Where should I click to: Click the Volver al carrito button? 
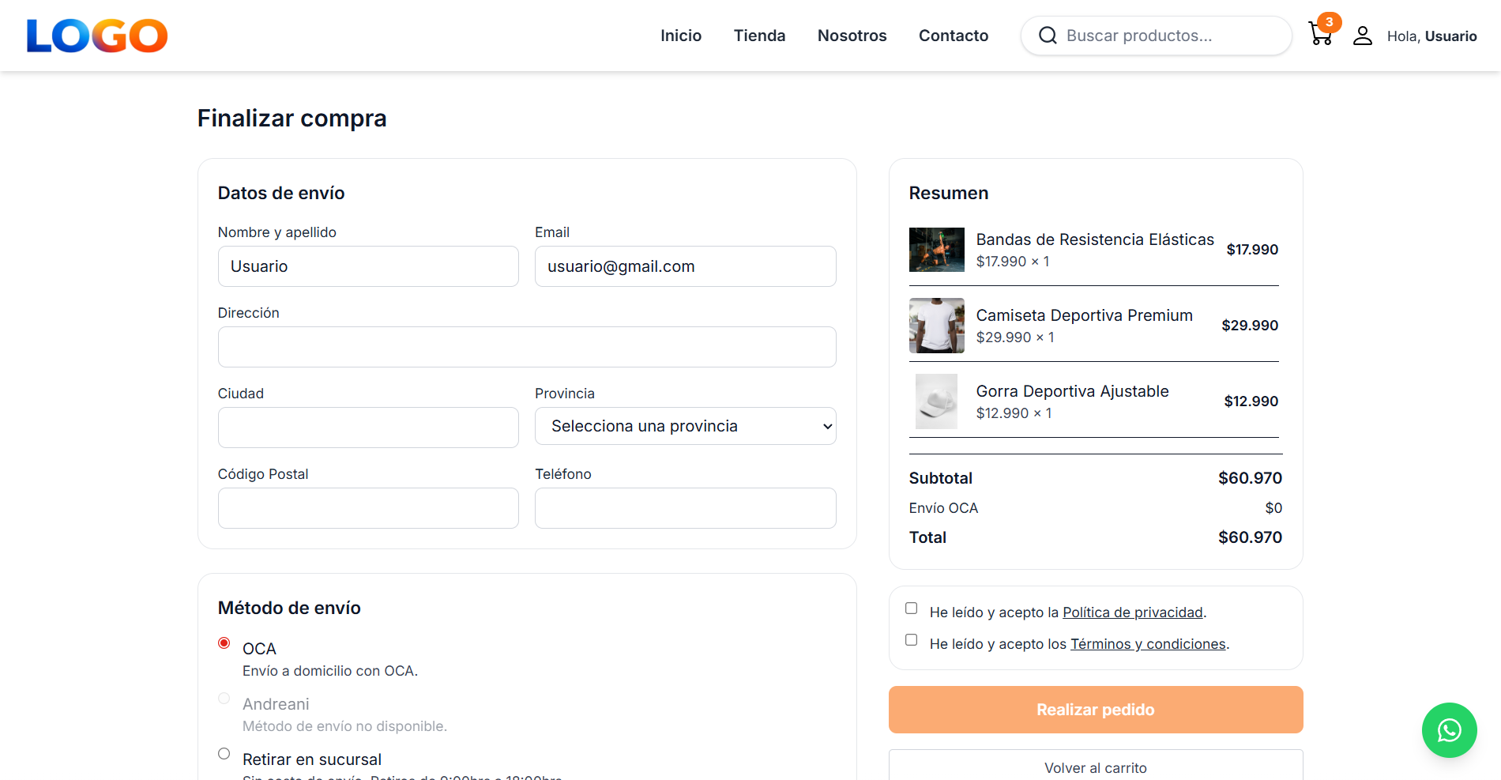[x=1095, y=767]
